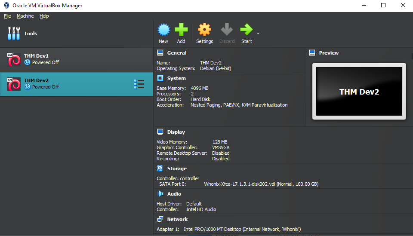Expand the Start button dropdown arrow
Viewport: 413px width, 236px height.
click(258, 34)
